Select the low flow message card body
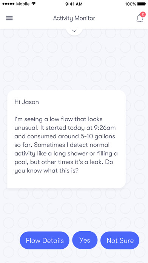Screen dimensions: 148x263 [66, 139]
